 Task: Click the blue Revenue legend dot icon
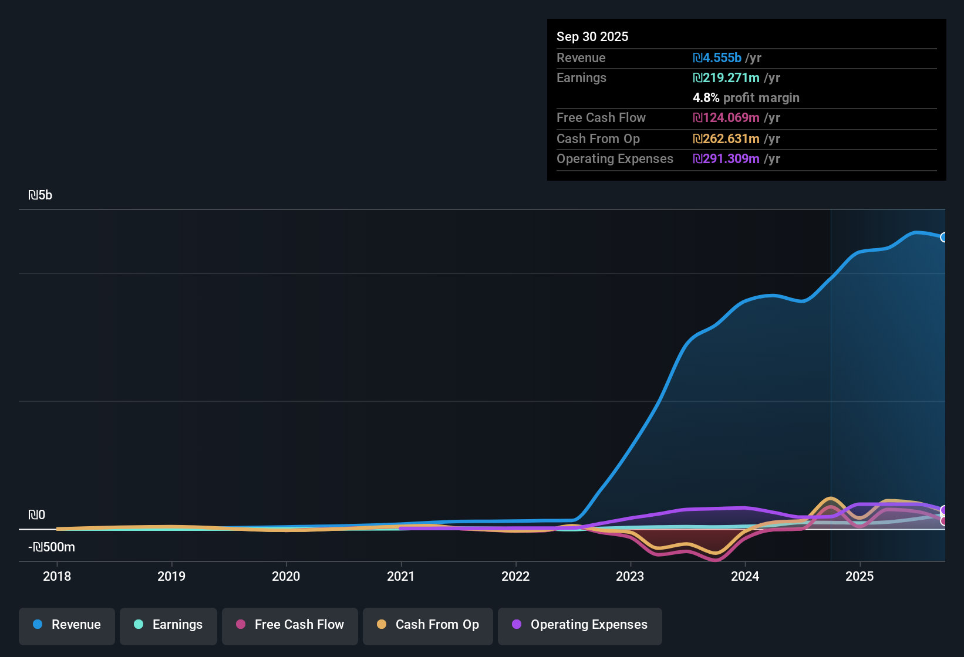pyautogui.click(x=38, y=625)
